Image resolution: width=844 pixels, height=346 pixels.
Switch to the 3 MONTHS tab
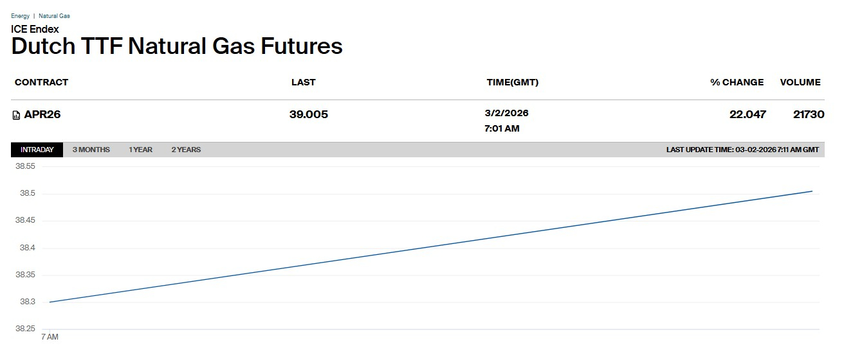coord(91,150)
